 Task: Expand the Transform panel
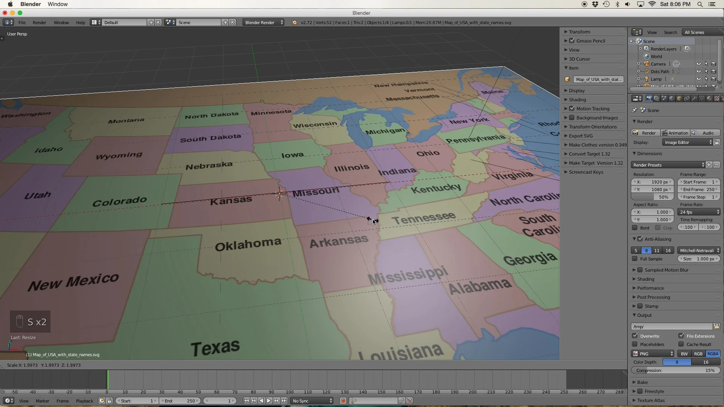579,32
